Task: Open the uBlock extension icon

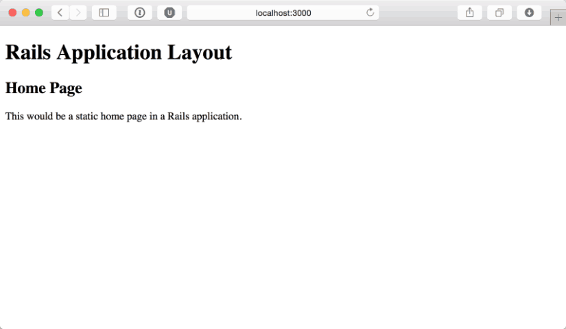Action: 169,12
